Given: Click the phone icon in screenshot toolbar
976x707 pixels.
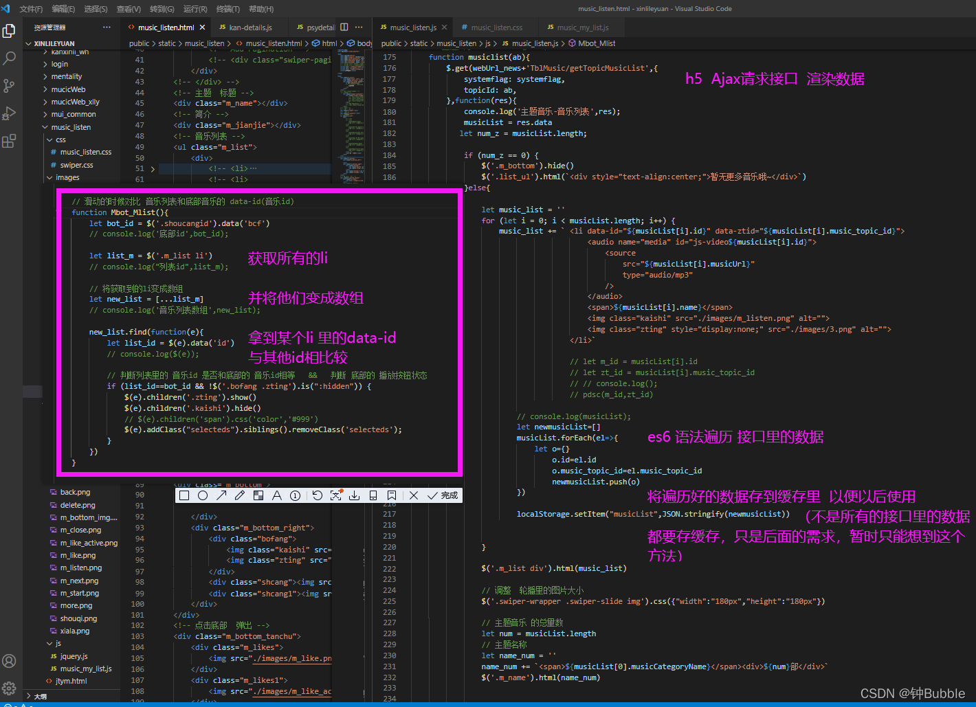Looking at the screenshot, I should point(373,495).
